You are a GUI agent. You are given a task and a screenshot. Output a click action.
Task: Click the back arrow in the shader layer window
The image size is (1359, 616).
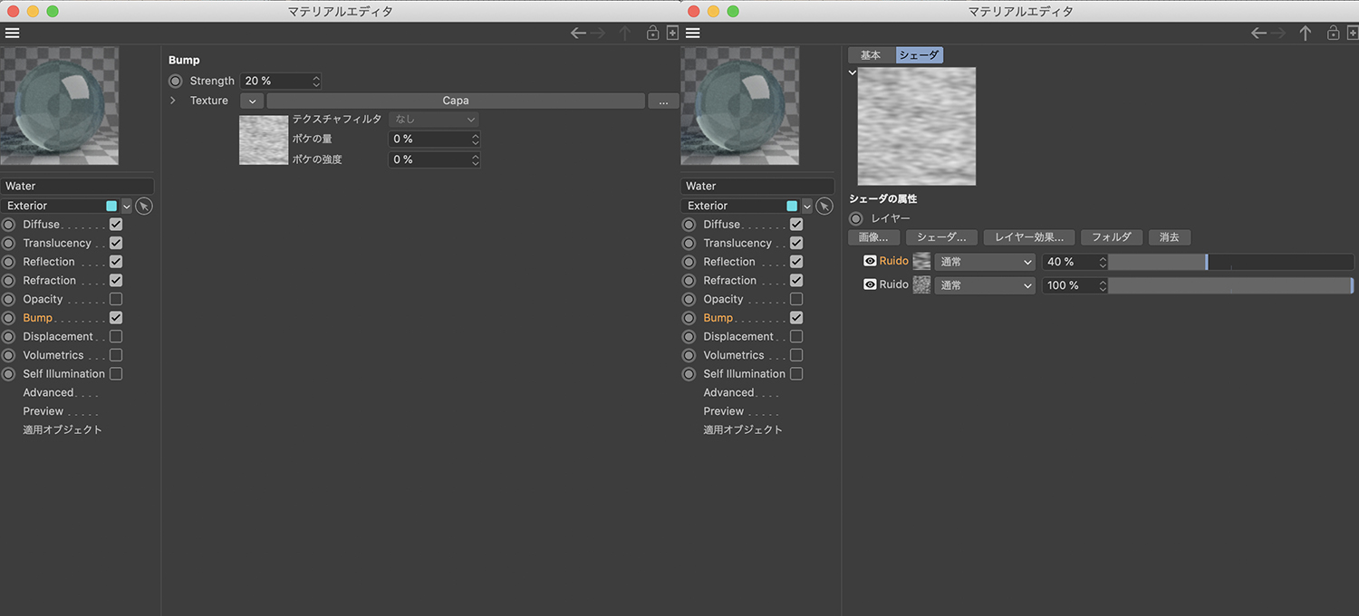click(x=1258, y=33)
